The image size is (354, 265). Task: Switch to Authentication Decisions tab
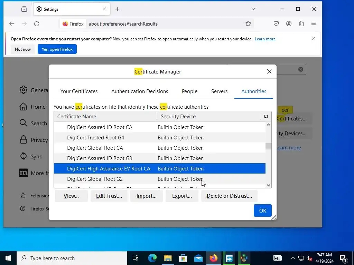[140, 91]
